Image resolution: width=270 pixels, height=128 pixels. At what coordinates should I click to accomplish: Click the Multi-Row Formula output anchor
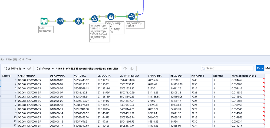[116, 16]
